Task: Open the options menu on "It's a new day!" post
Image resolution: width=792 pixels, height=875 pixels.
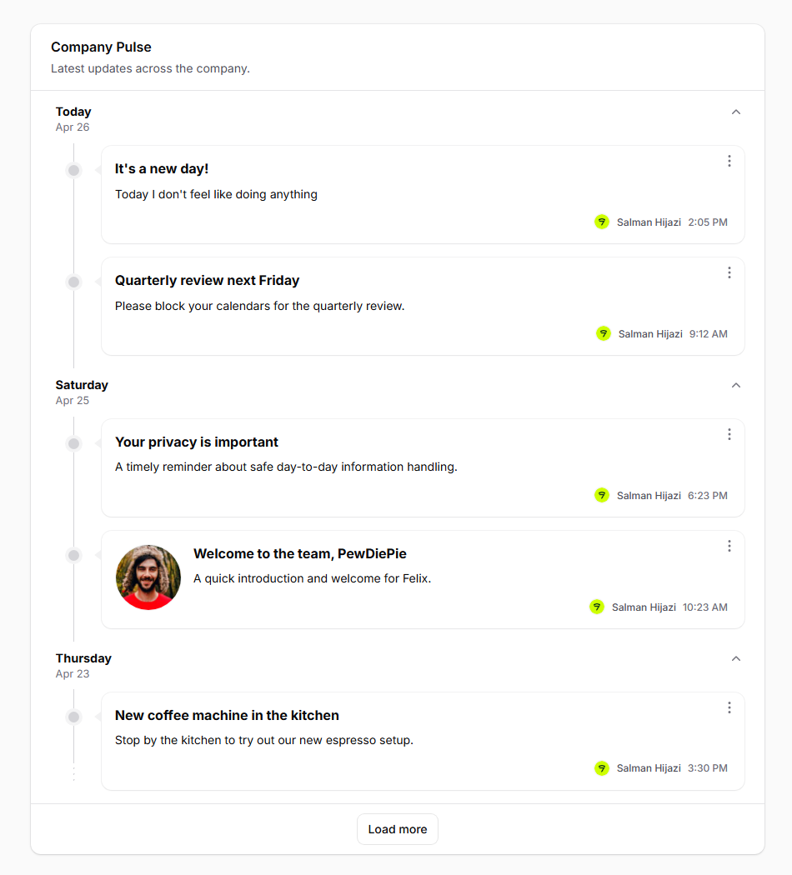Action: click(729, 161)
